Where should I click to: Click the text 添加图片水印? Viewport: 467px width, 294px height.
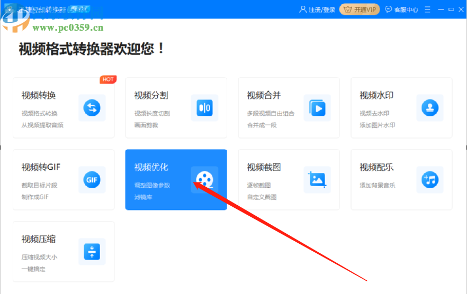[378, 125]
